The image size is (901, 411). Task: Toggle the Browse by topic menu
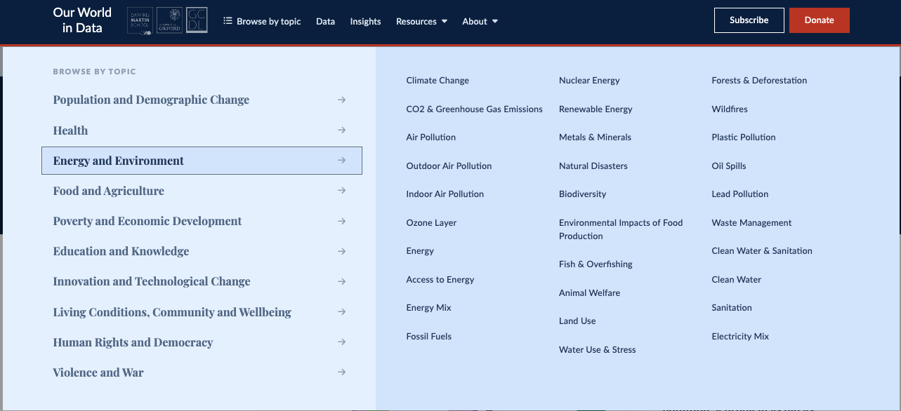[262, 21]
